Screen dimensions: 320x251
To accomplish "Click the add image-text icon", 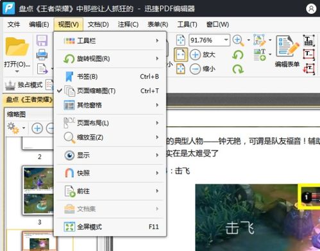I will click(260, 54).
